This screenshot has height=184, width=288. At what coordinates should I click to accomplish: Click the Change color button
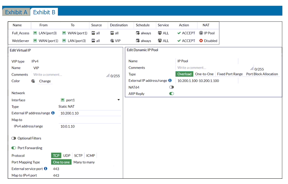point(45,81)
